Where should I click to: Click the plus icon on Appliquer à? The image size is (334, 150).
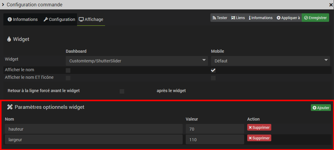tap(278, 18)
